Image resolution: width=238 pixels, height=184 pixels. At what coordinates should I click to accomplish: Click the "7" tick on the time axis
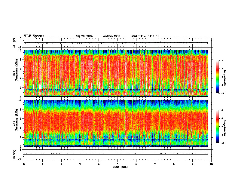coord(155,164)
